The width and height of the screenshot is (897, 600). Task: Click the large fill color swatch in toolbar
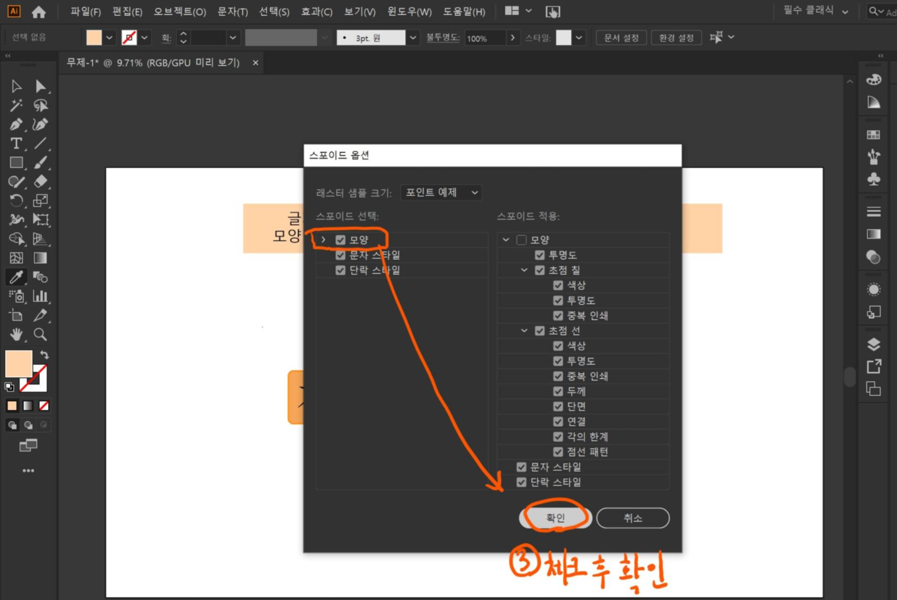(19, 364)
